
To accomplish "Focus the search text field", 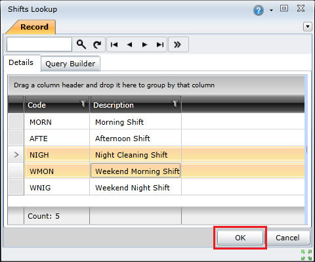I will pyautogui.click(x=39, y=45).
